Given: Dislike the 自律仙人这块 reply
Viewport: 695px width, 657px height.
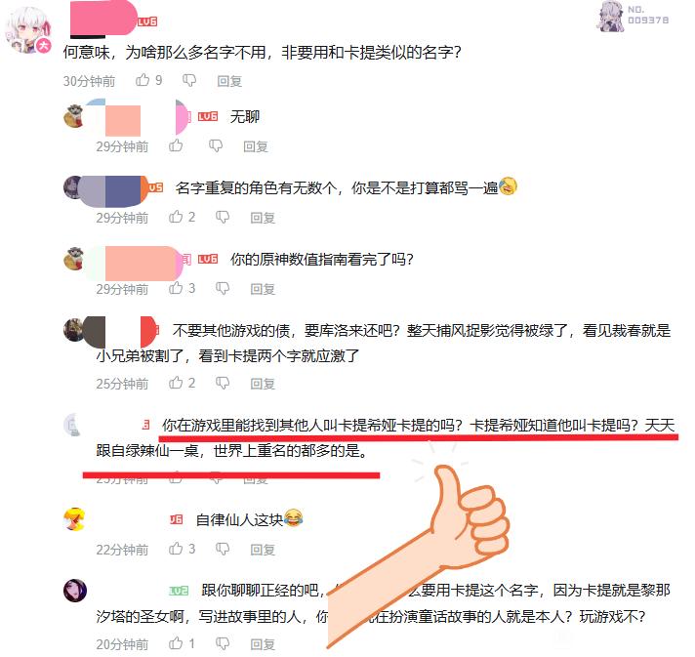Looking at the screenshot, I should click(x=223, y=550).
